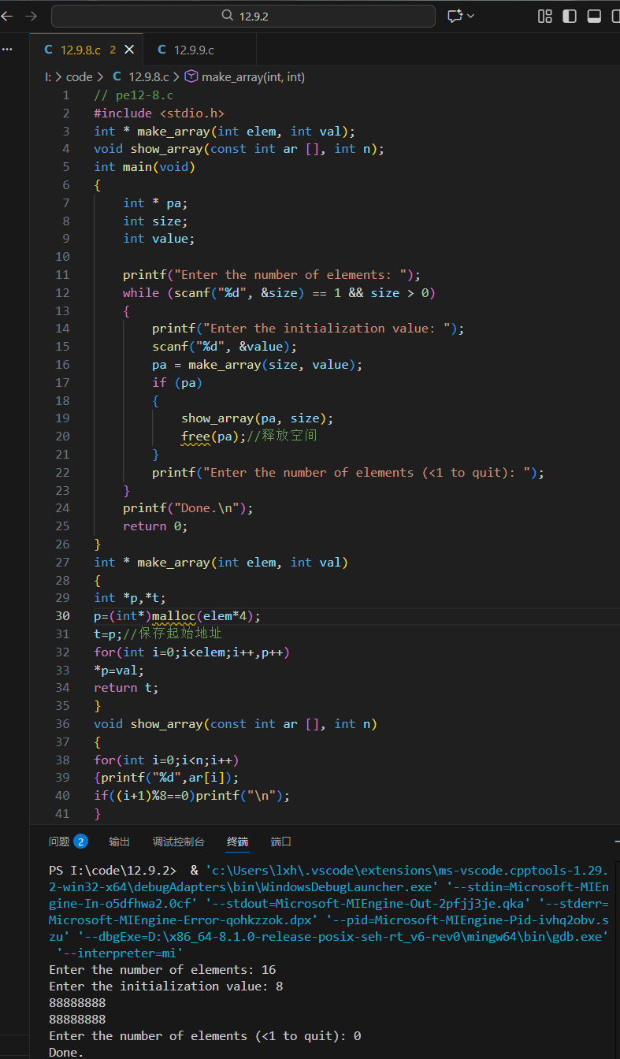Toggle the bottom panel visibility
This screenshot has height=1059, width=620.
click(x=595, y=16)
